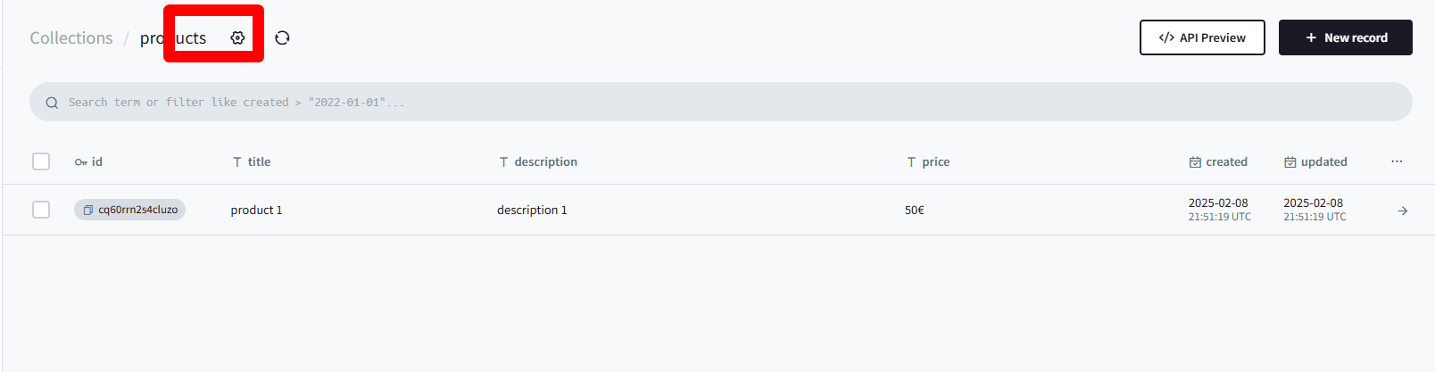
Task: Refresh the records list
Action: tap(282, 37)
